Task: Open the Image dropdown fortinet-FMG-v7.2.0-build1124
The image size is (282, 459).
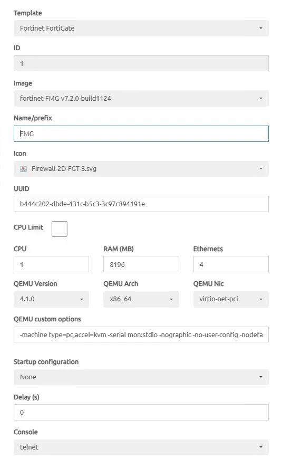Action: 141,98
